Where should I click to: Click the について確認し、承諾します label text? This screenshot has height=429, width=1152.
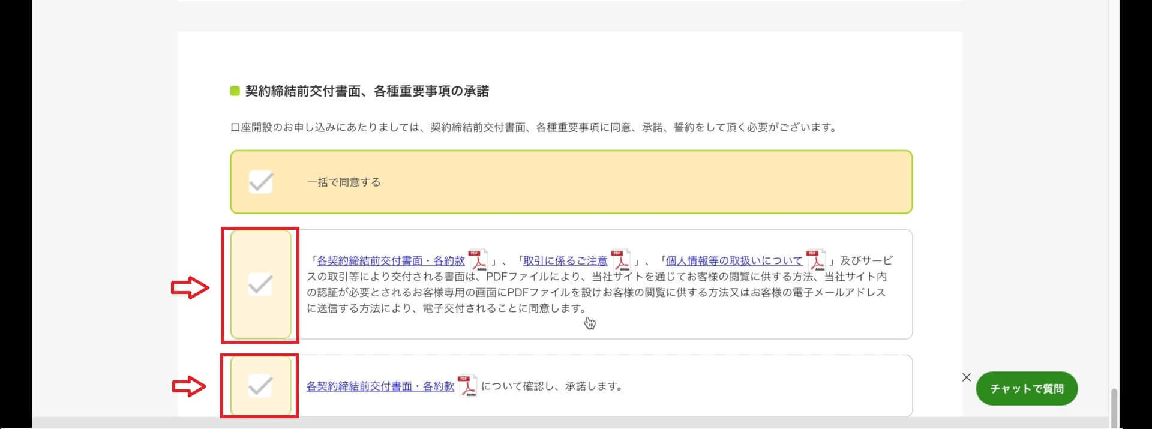click(x=552, y=386)
